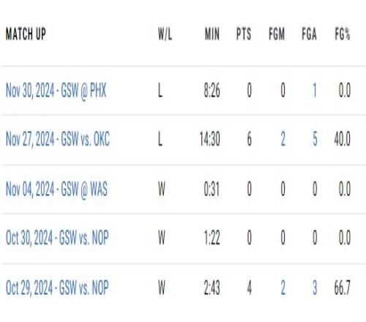366x322 pixels.
Task: Click FGA value 5 in OKC row
Action: pyautogui.click(x=315, y=139)
